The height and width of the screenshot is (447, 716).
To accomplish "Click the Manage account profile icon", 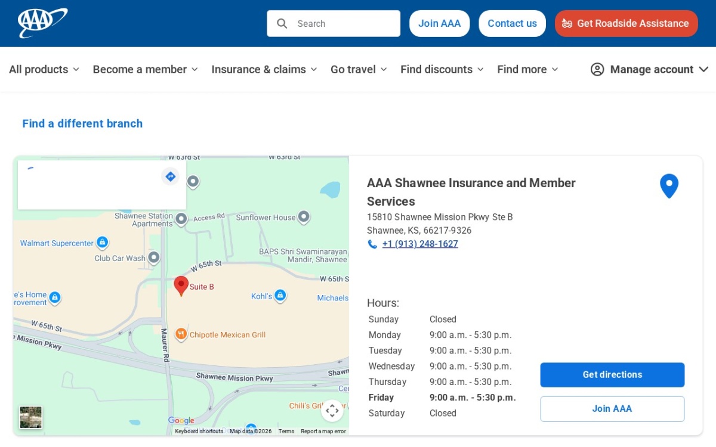I will click(597, 69).
